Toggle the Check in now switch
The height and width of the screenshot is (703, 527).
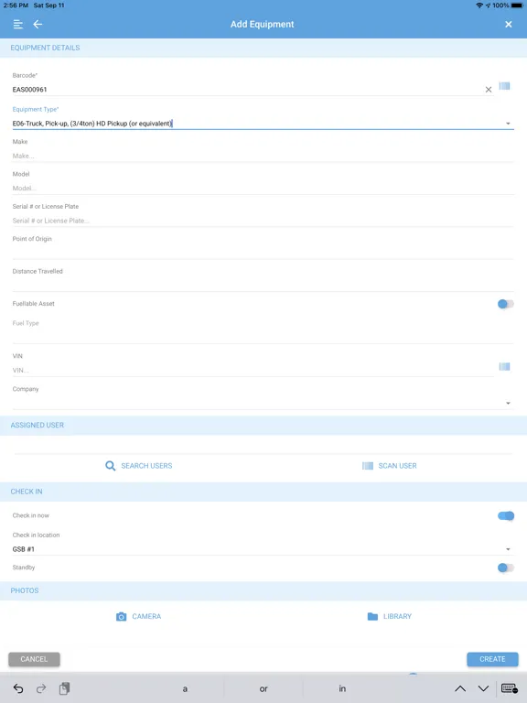(505, 516)
